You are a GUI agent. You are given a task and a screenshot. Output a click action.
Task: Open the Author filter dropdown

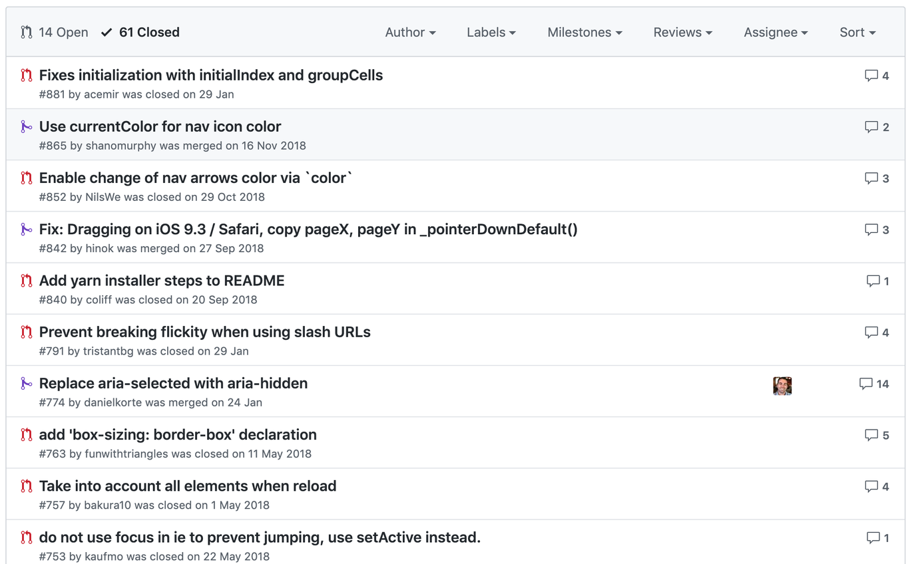[410, 32]
